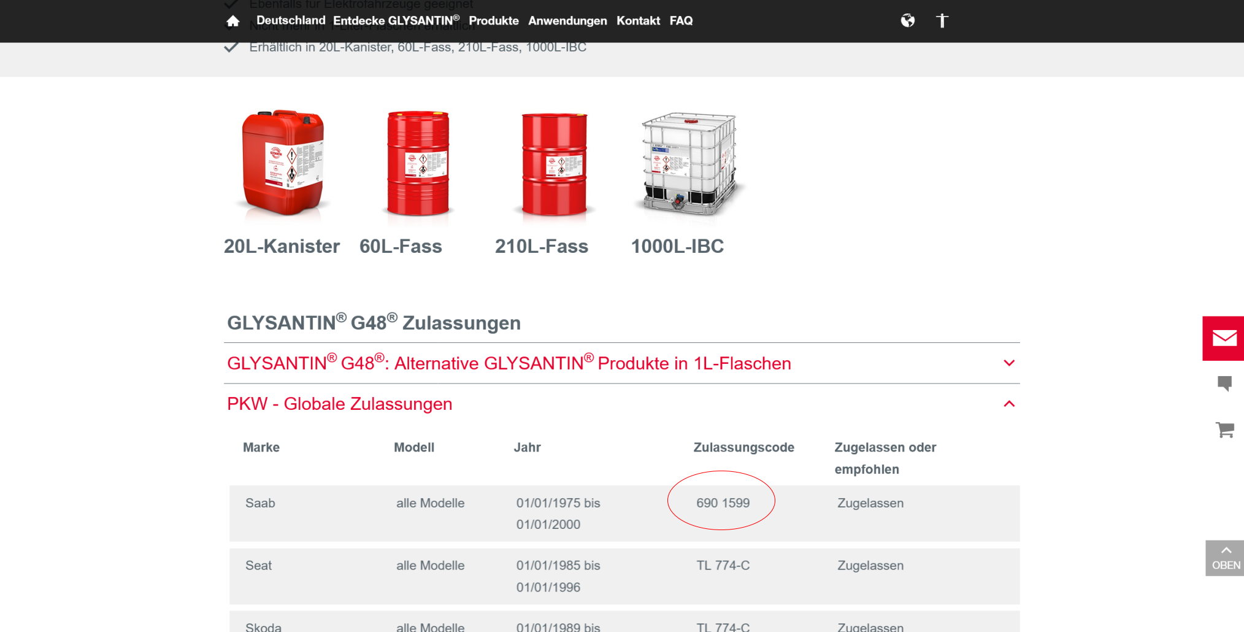Open the Anwendungen menu
This screenshot has height=632, width=1244.
pos(567,21)
